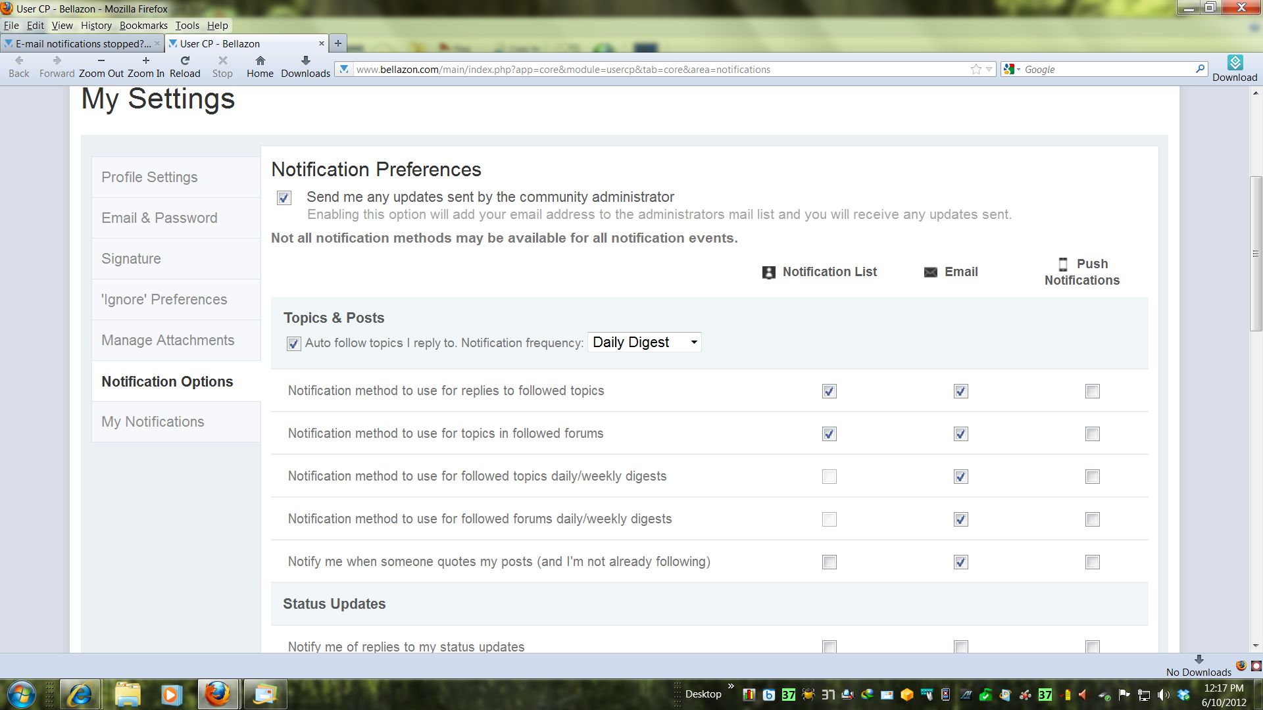Switch to E-mail notifications stopped tab
The height and width of the screenshot is (710, 1263).
point(82,43)
